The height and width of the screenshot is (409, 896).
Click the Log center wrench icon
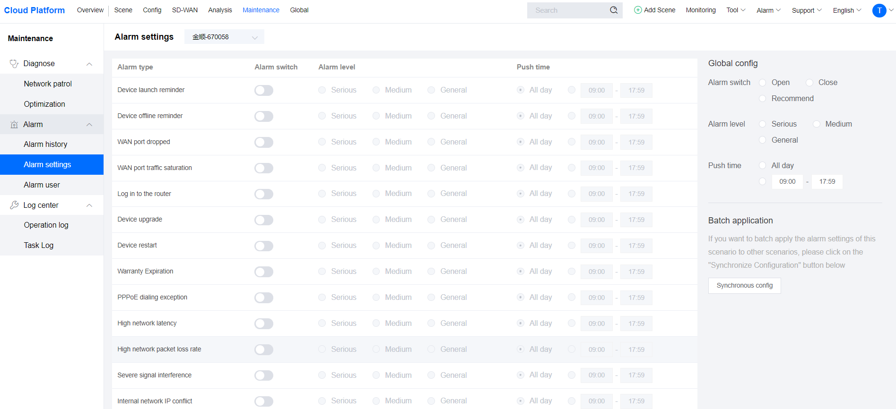14,205
